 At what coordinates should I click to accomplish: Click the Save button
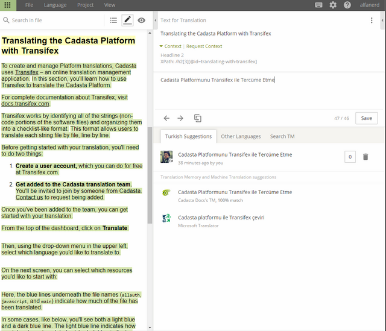[366, 118]
